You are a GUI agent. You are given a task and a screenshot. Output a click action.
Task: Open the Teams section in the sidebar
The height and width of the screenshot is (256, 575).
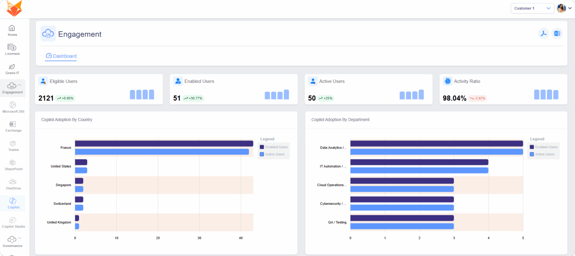[x=12, y=146]
